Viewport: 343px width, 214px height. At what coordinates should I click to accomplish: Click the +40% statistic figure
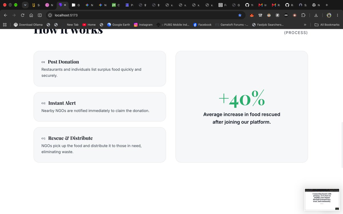pyautogui.click(x=242, y=99)
